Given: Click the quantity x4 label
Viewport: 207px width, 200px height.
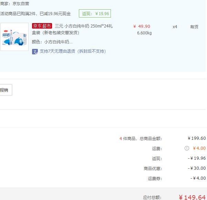Looking at the screenshot, I should pos(175,27).
